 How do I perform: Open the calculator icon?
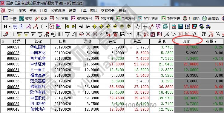181,26
